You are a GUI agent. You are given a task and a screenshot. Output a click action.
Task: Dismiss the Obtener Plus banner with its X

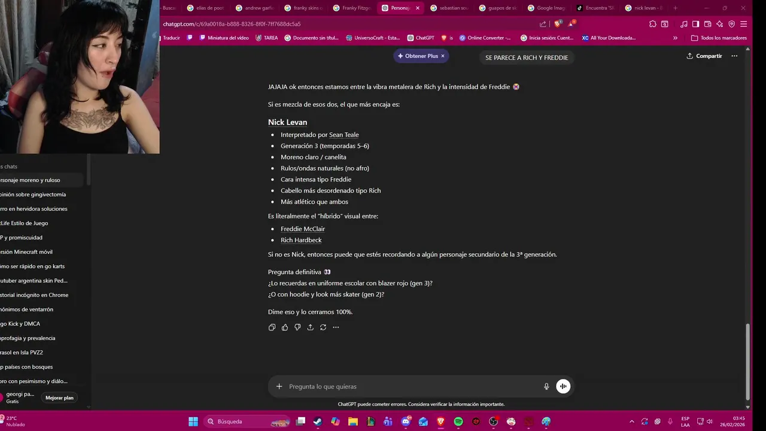(x=443, y=56)
